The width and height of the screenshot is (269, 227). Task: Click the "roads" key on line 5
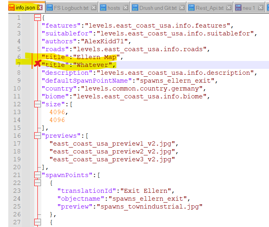tap(55, 49)
